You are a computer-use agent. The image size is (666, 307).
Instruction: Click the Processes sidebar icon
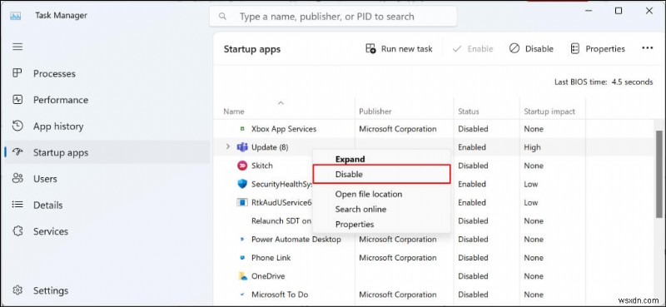[x=17, y=73]
